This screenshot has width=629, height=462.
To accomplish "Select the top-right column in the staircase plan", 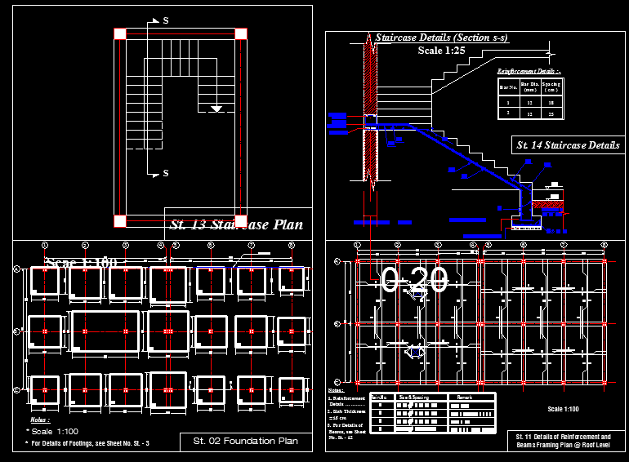I will (x=241, y=33).
